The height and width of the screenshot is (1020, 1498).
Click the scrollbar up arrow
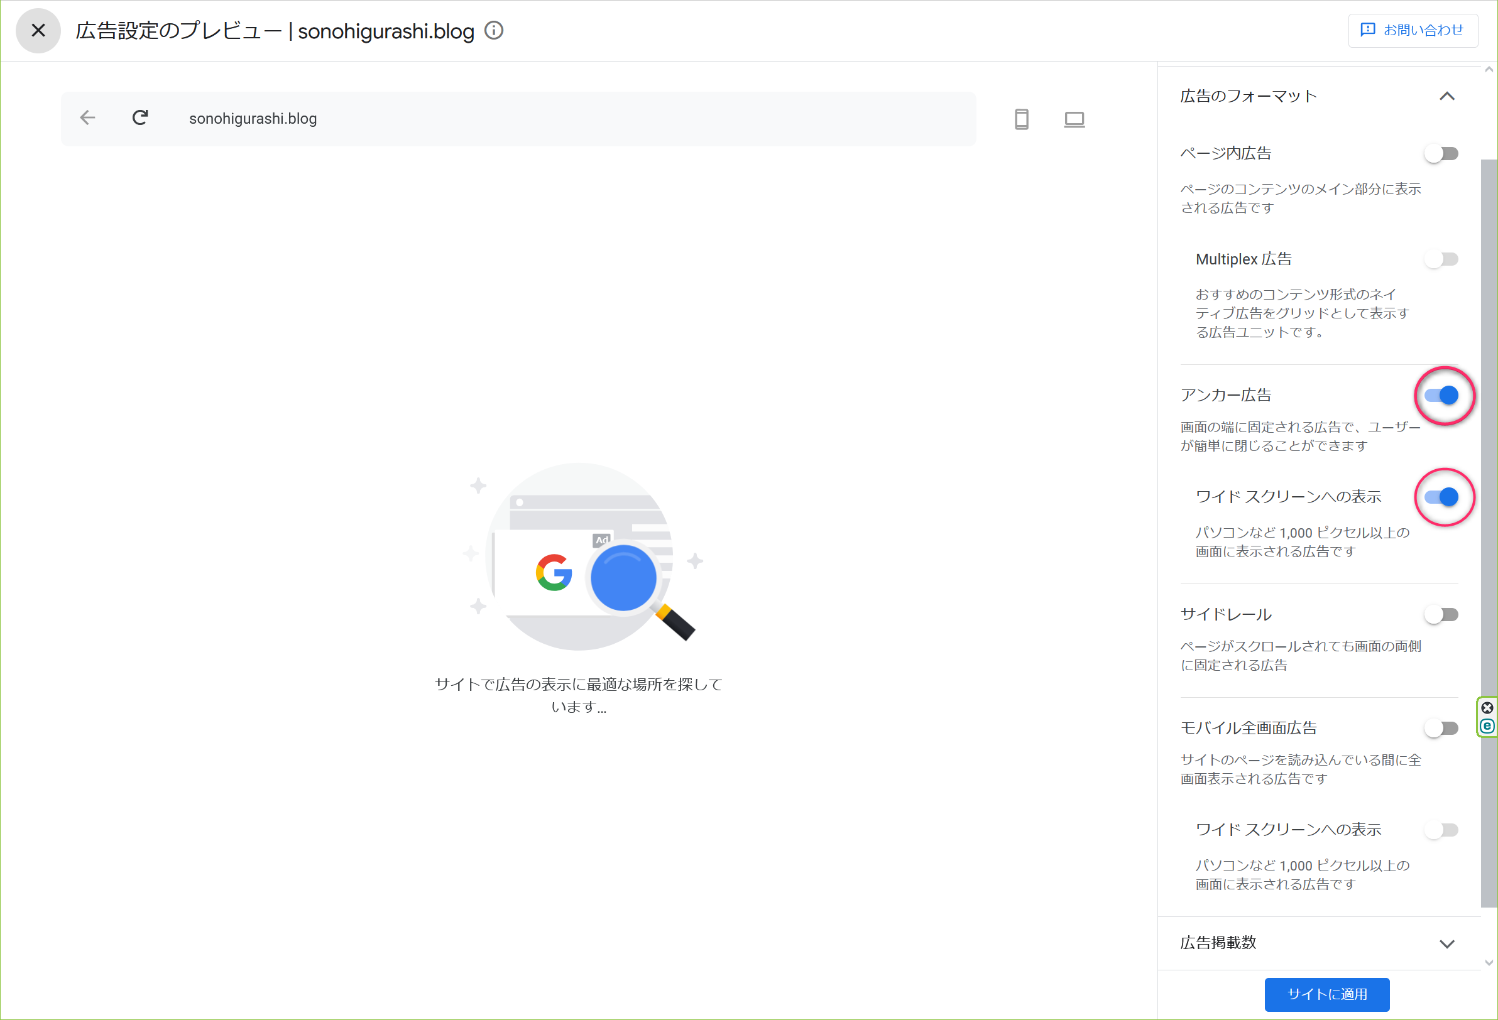point(1489,70)
